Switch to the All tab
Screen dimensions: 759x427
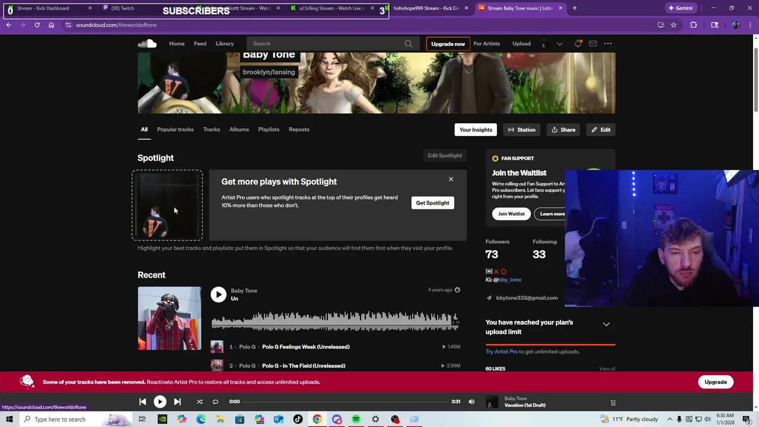pyautogui.click(x=144, y=129)
